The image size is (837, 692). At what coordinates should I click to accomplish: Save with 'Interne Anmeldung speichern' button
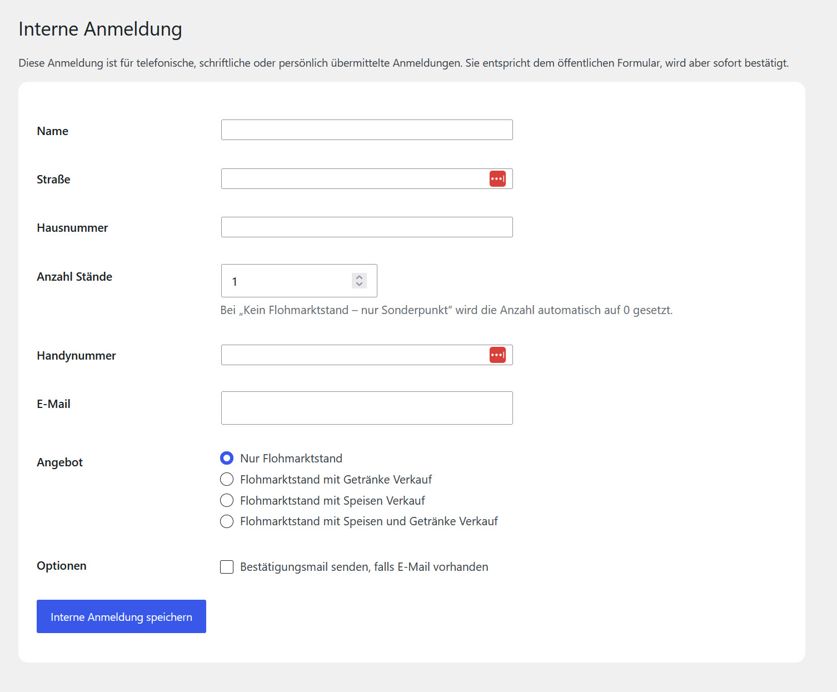pos(121,616)
